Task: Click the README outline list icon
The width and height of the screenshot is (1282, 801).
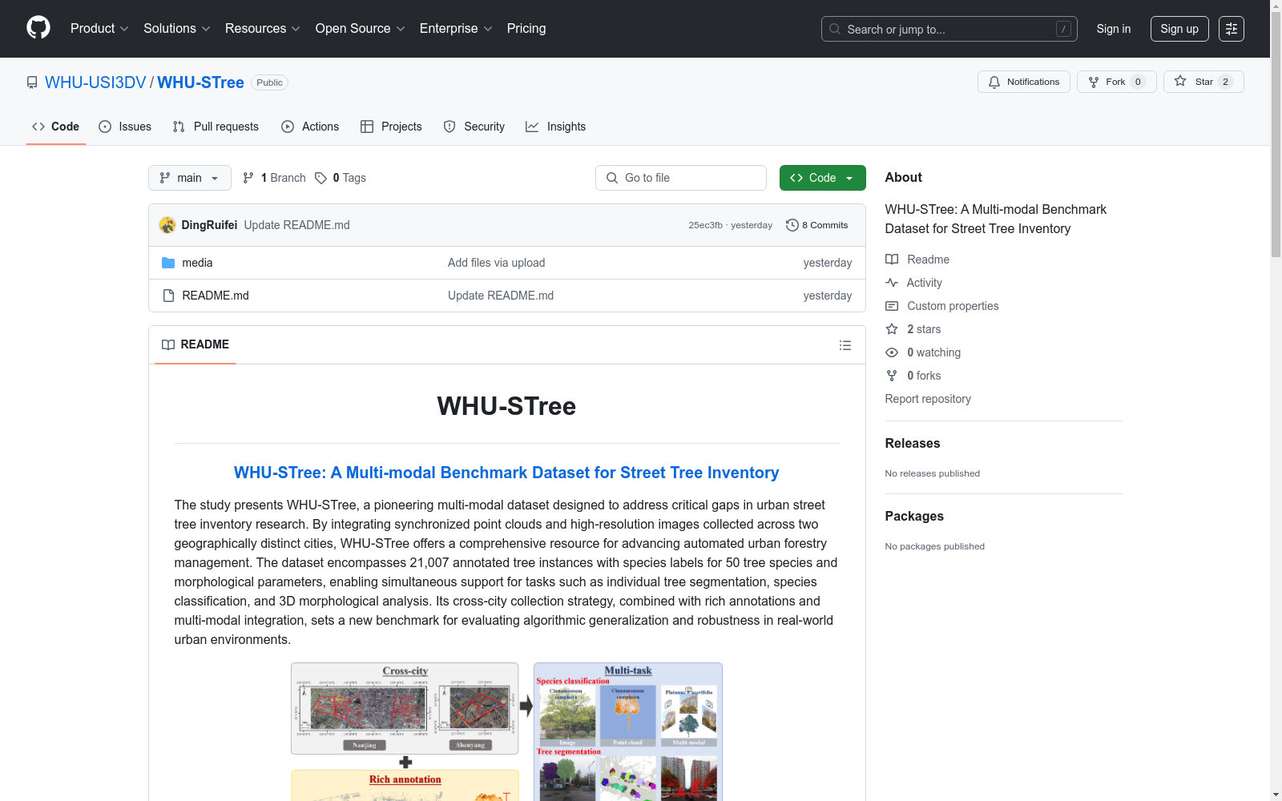Action: point(845,345)
